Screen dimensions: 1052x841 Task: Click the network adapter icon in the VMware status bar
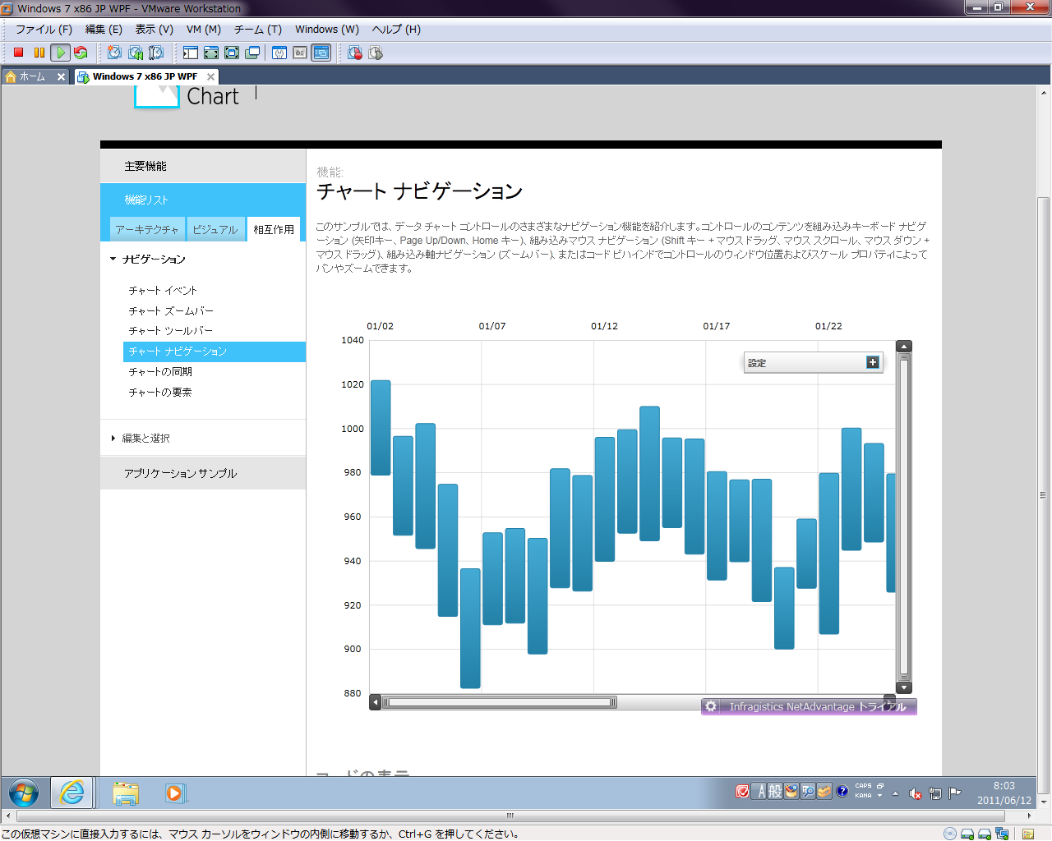[x=1002, y=834]
